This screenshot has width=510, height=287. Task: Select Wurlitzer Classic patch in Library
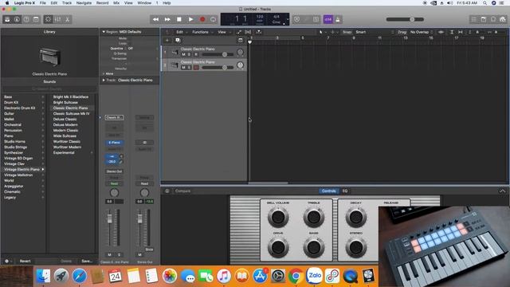point(67,142)
